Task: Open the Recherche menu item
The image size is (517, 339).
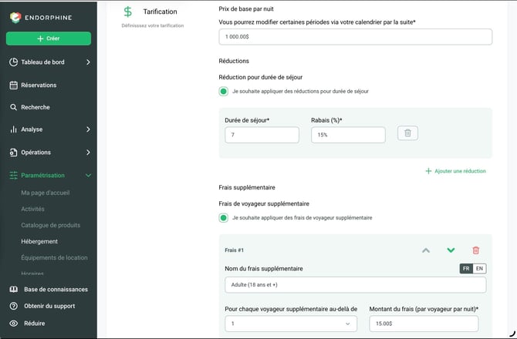Action: click(x=35, y=107)
